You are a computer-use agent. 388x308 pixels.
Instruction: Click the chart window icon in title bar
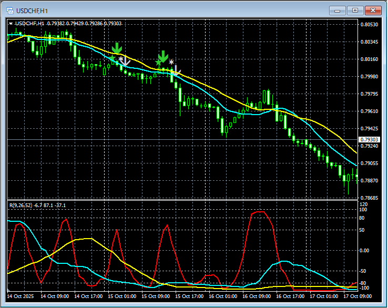tap(9, 10)
